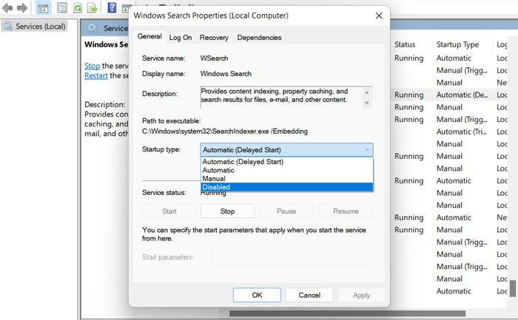Open the blue Help question-mark icon
Image resolution: width=518 pixels, height=320 pixels.
tap(112, 7)
